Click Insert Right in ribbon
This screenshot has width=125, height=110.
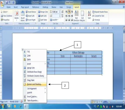[x=30, y=20]
